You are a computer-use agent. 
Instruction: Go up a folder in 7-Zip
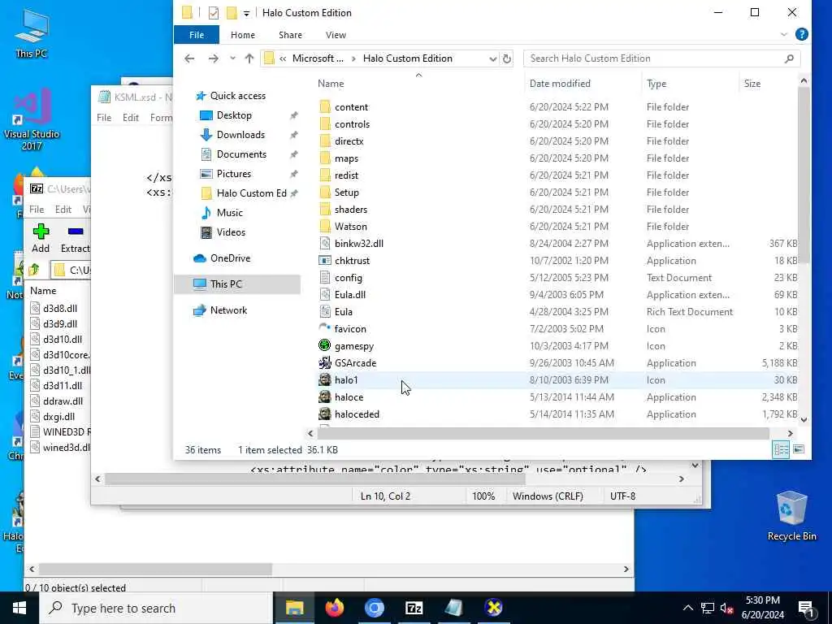(x=34, y=270)
